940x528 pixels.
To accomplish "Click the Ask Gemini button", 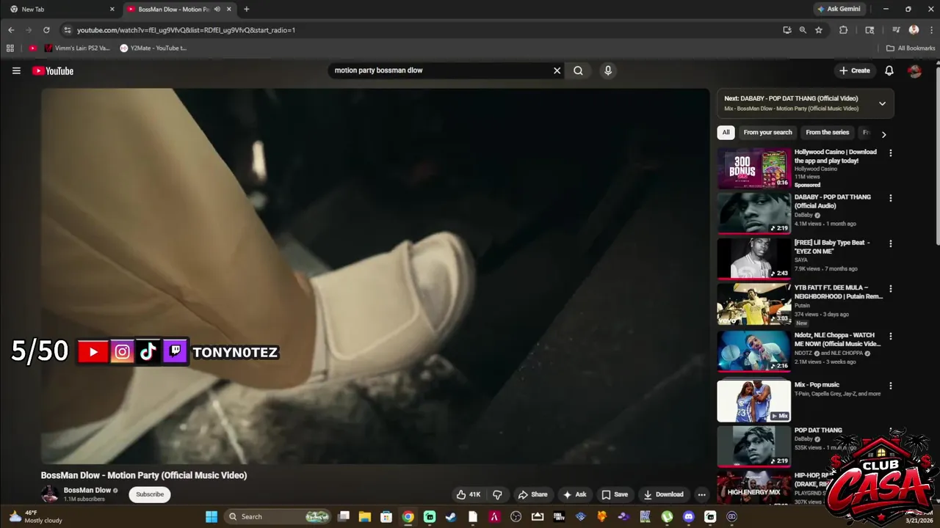I will [839, 10].
